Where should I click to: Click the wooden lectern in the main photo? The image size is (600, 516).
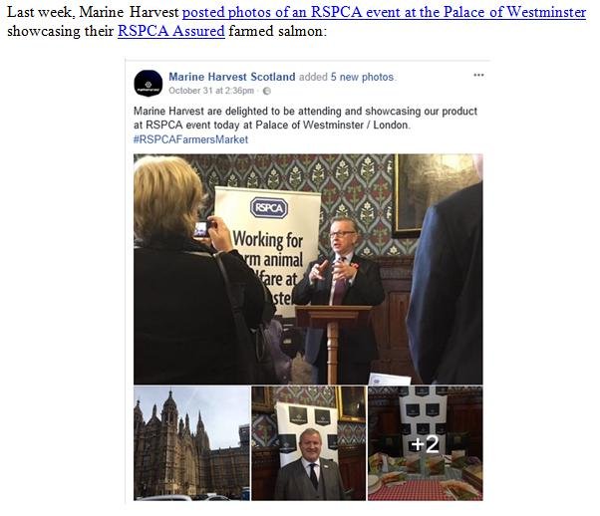tap(333, 342)
